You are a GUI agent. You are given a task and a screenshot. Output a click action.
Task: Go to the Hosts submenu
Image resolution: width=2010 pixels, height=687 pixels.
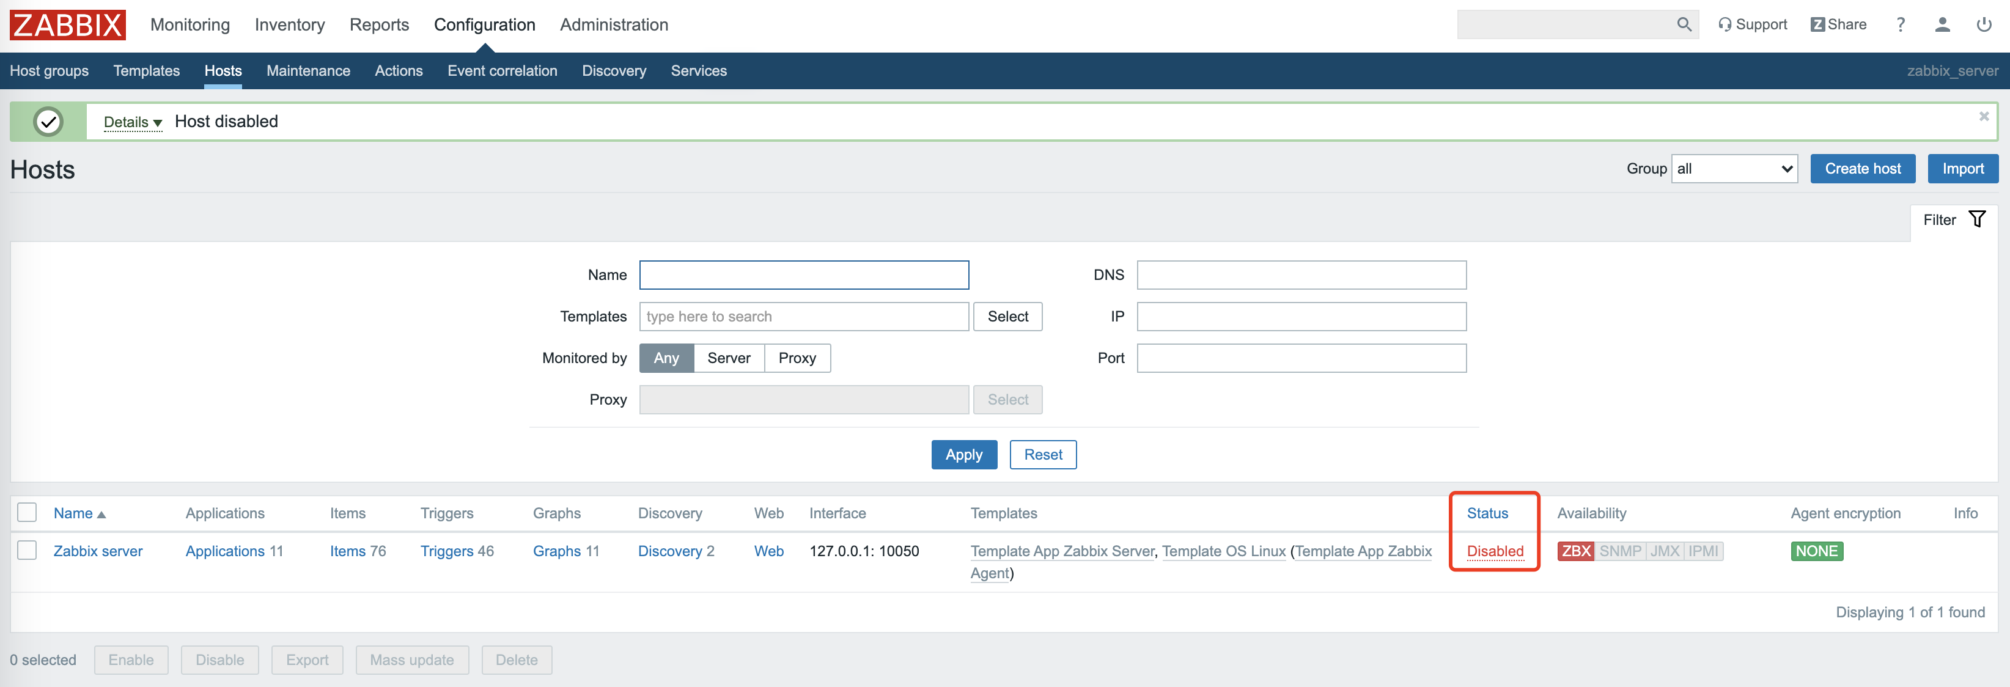point(223,71)
